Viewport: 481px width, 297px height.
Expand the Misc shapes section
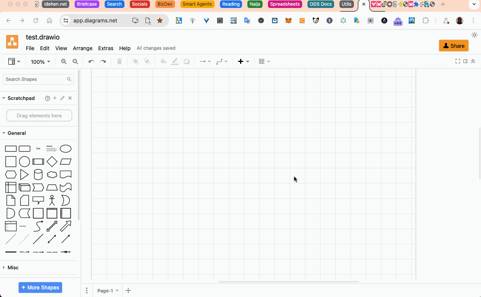pos(13,267)
